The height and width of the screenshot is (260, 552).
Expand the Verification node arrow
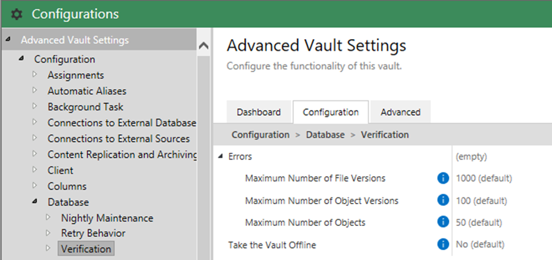coord(48,248)
